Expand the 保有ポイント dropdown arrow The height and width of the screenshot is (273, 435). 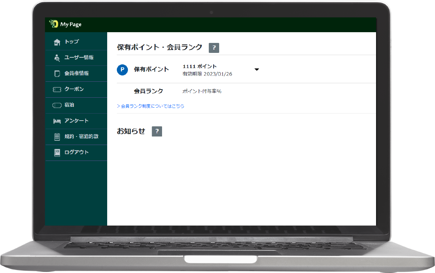257,70
